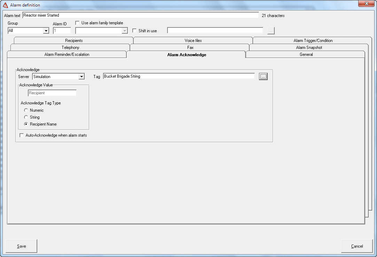Switch to the Recipients tab
This screenshot has height=257, width=377.
74,41
